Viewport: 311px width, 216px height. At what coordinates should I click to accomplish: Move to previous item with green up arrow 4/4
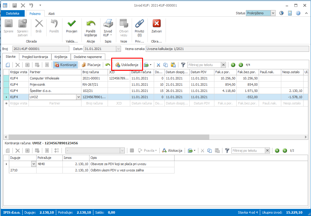(x=233, y=65)
